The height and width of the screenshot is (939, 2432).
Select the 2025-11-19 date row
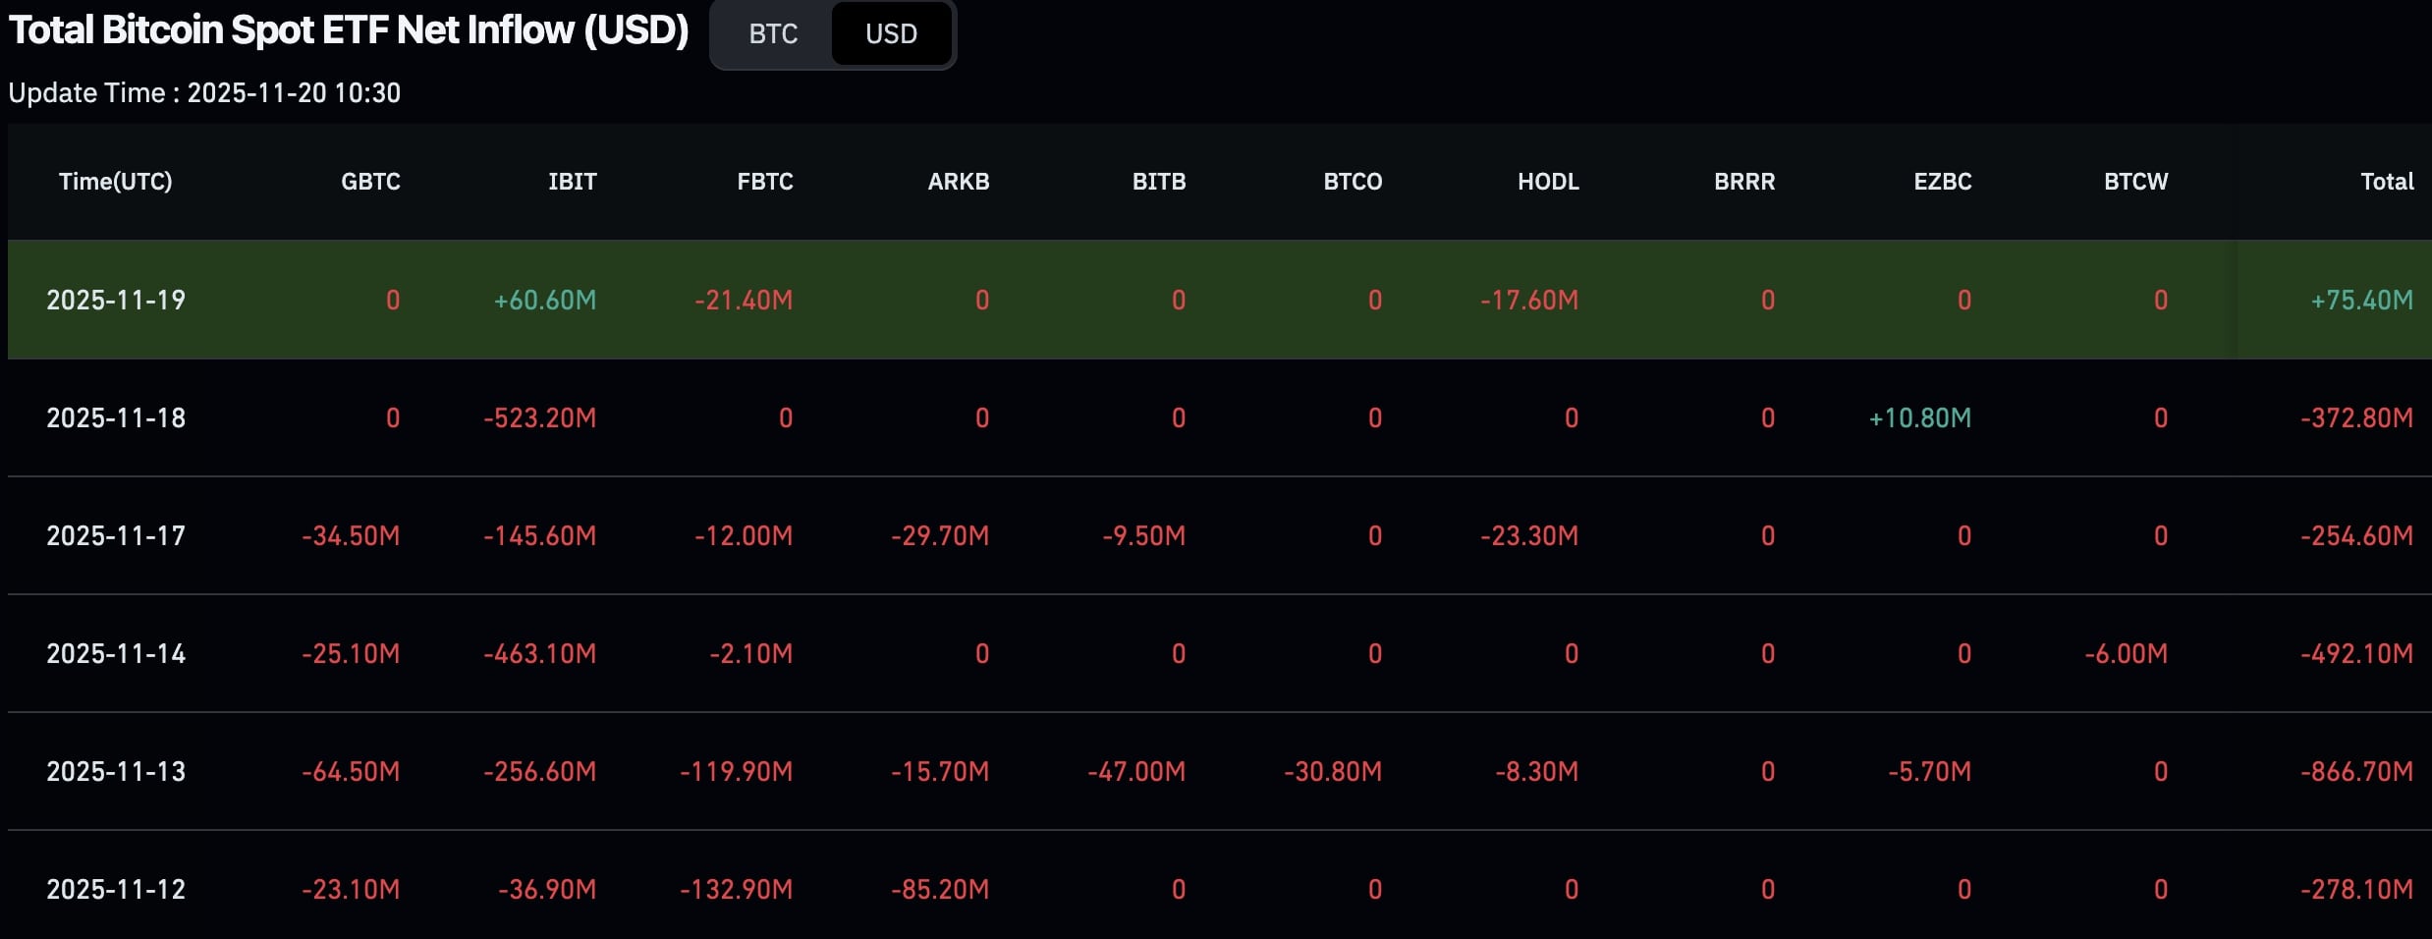(x=116, y=300)
